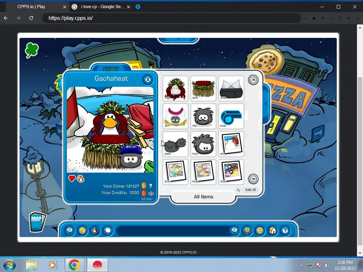Select the snowy chair photo background item
Image resolution: width=363 pixels, height=272 pixels.
pyautogui.click(x=231, y=144)
